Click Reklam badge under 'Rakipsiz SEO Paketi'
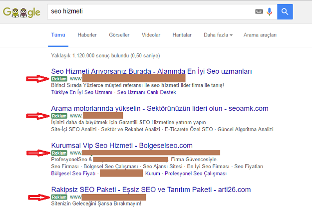The height and width of the screenshot is (215, 312). tap(59, 197)
